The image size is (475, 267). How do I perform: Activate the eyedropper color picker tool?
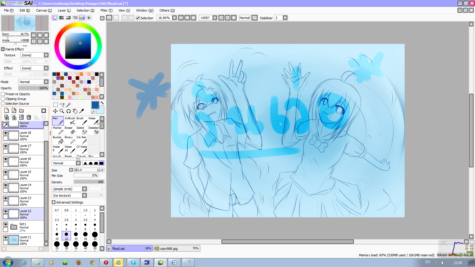(82, 111)
